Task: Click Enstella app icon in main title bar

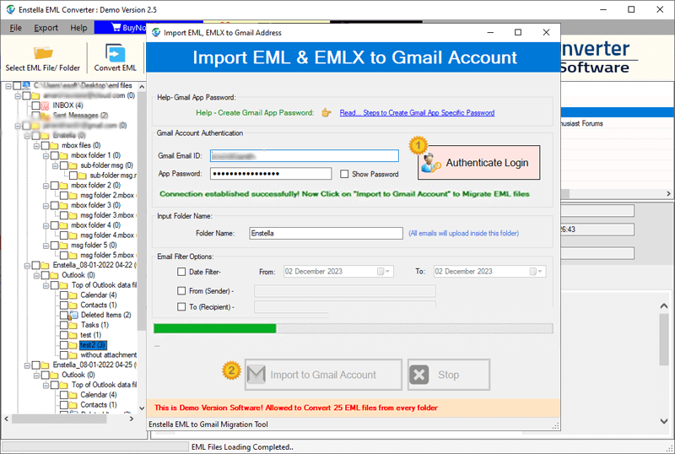Action: coord(11,9)
